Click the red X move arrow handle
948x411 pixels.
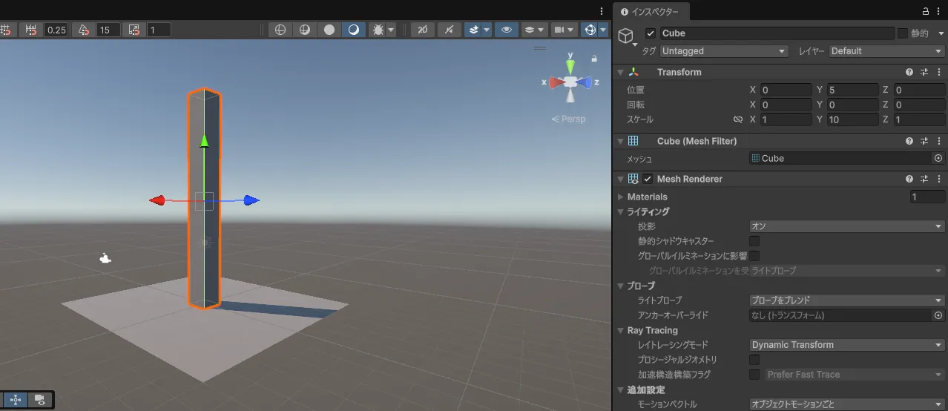(x=157, y=200)
